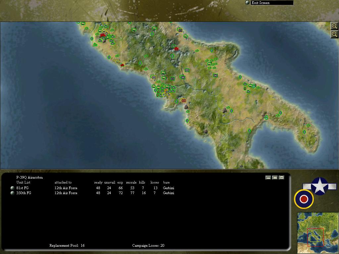The image size is (339, 254).
Task: Click the base column header
Action: pos(167,183)
